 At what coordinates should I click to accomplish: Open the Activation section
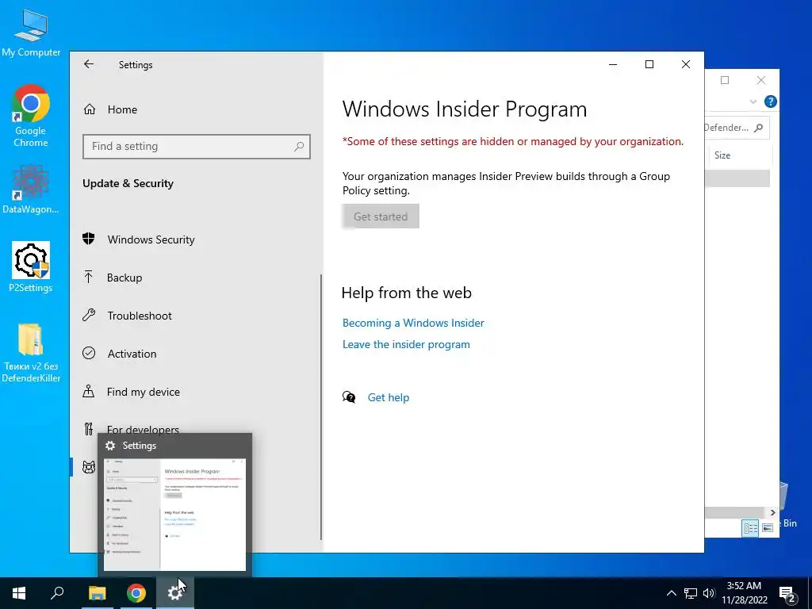[x=132, y=354]
